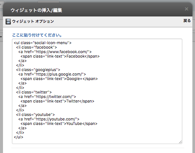Close the widget insert/edit dialog
The height and width of the screenshot is (153, 195).
coord(186,9)
